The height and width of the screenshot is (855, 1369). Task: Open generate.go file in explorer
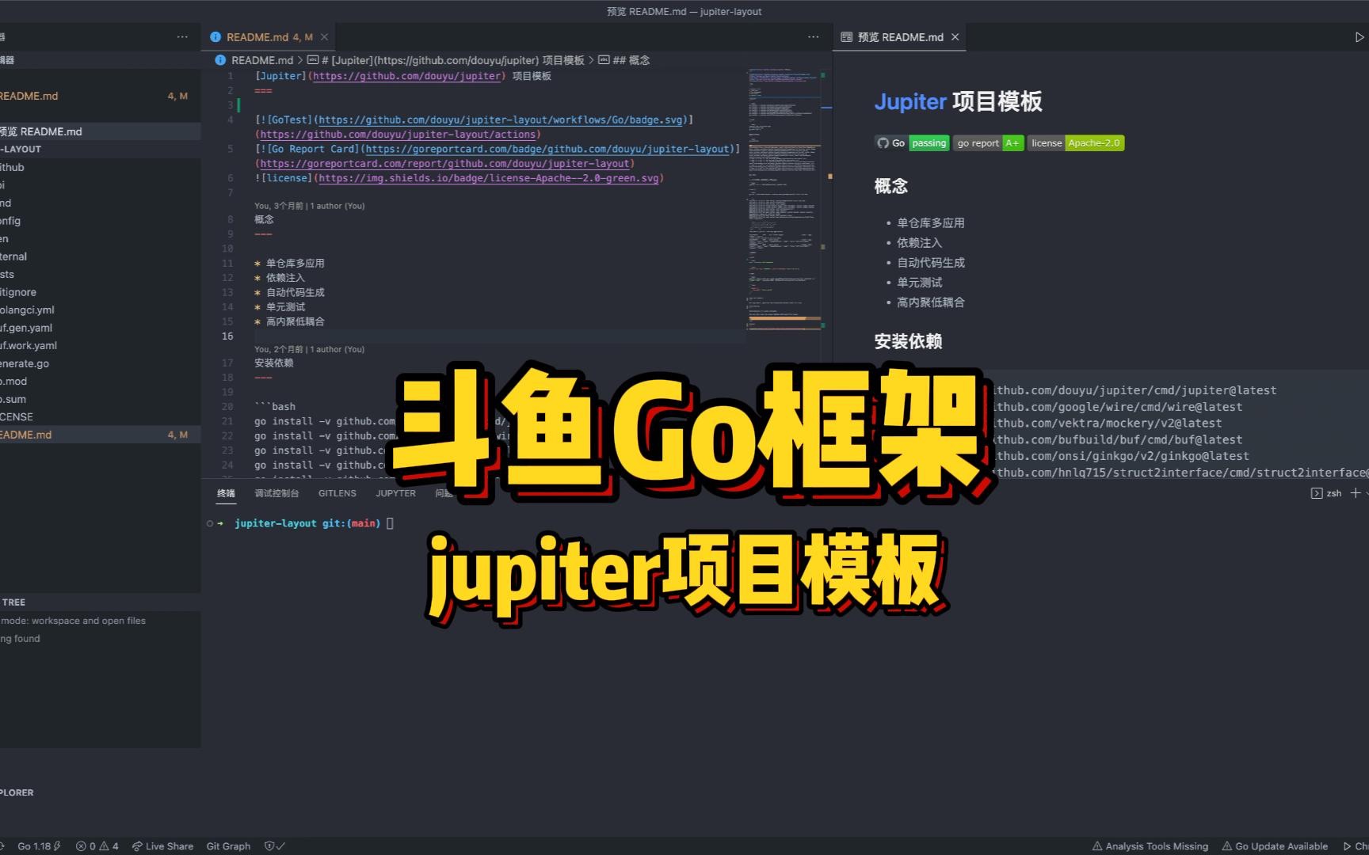coord(100,363)
